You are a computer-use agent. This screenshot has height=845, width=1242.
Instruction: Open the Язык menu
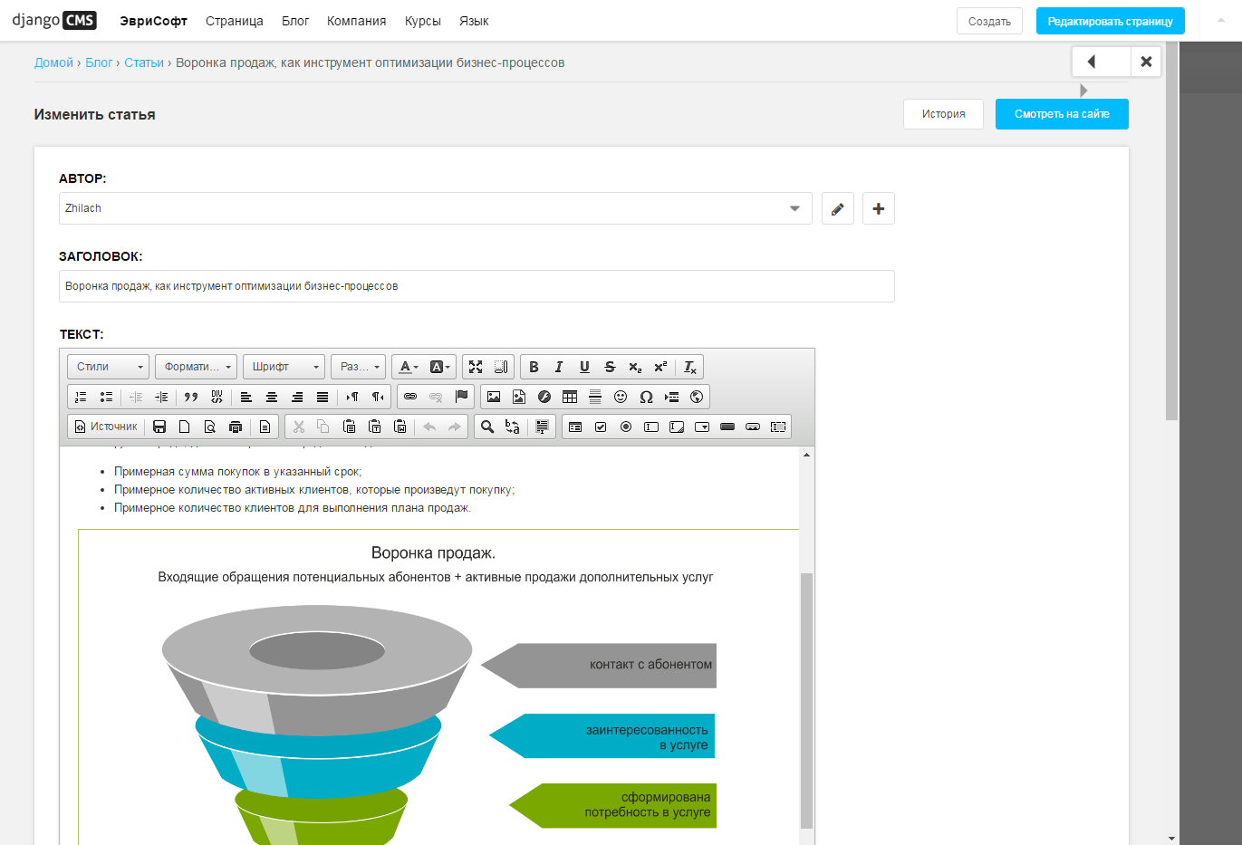point(474,21)
